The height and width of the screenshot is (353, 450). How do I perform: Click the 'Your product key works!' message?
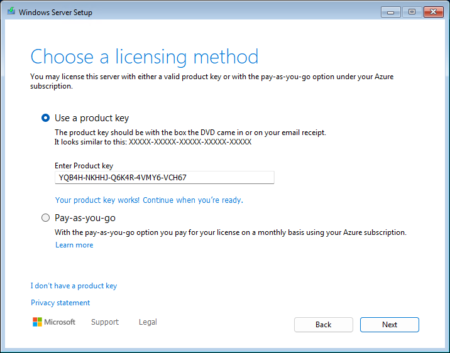(x=149, y=200)
